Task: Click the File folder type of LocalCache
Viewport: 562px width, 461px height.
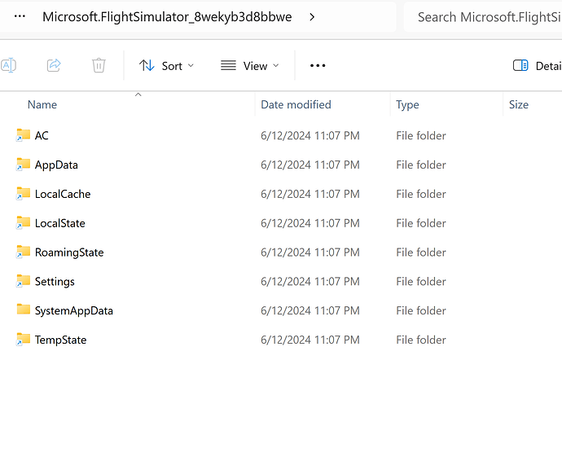Action: pyautogui.click(x=421, y=194)
